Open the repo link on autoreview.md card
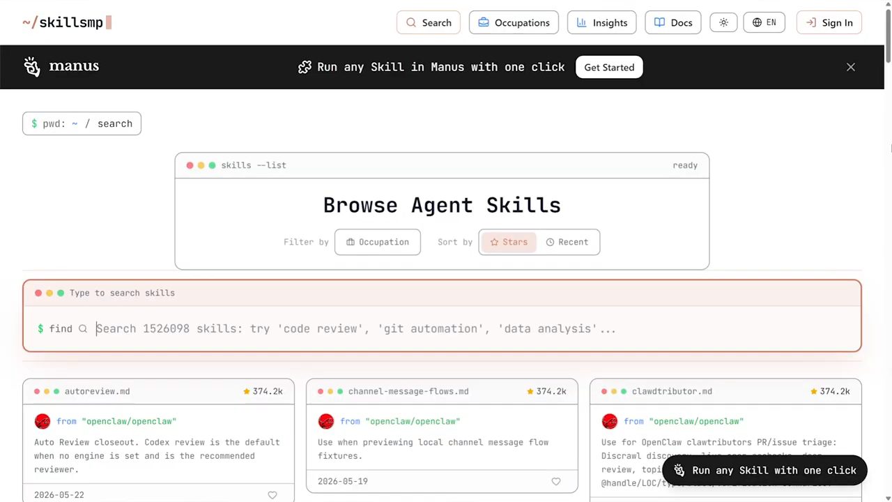The image size is (892, 502). pos(129,421)
